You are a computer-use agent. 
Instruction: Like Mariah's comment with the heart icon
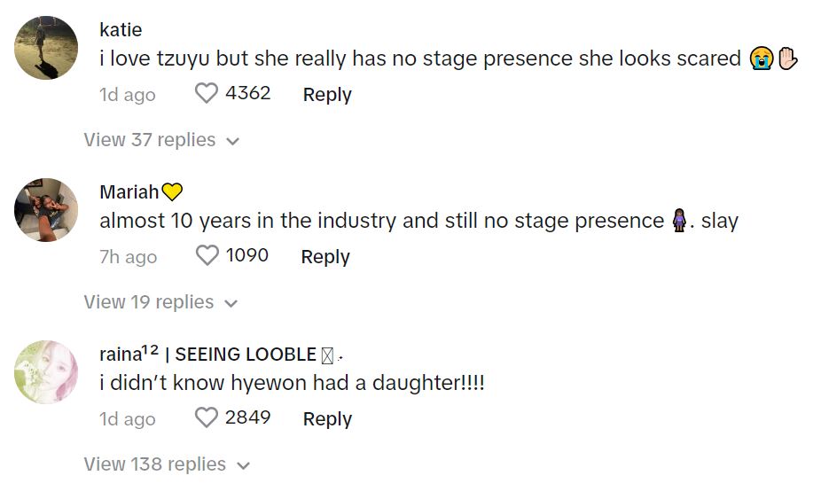click(x=207, y=256)
